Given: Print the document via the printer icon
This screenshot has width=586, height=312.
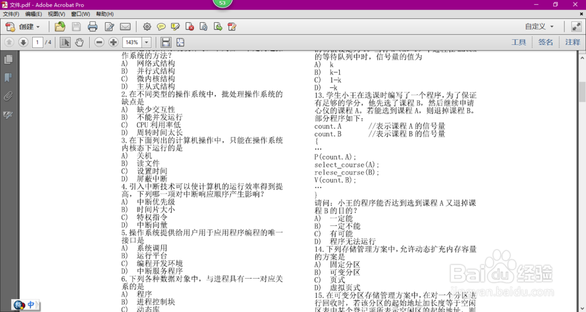Looking at the screenshot, I should tap(93, 27).
